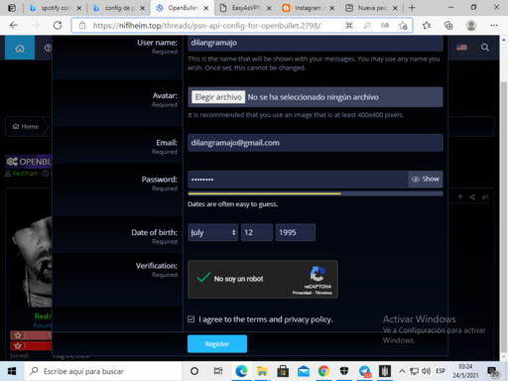508x381 pixels.
Task: Click the share icon on post
Action: point(472,197)
